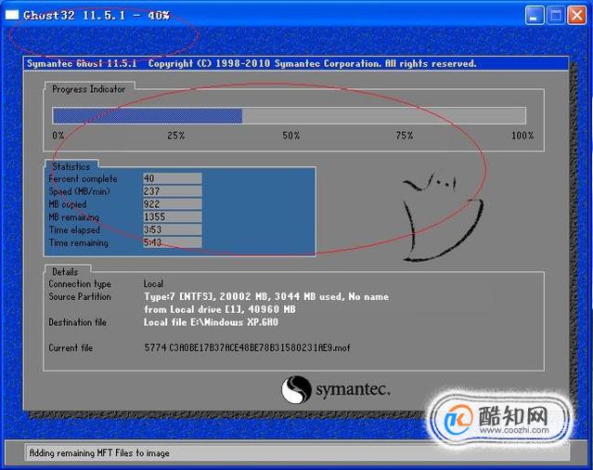Image resolution: width=593 pixels, height=470 pixels.
Task: Click the symantec wordmark text
Action: click(x=353, y=389)
